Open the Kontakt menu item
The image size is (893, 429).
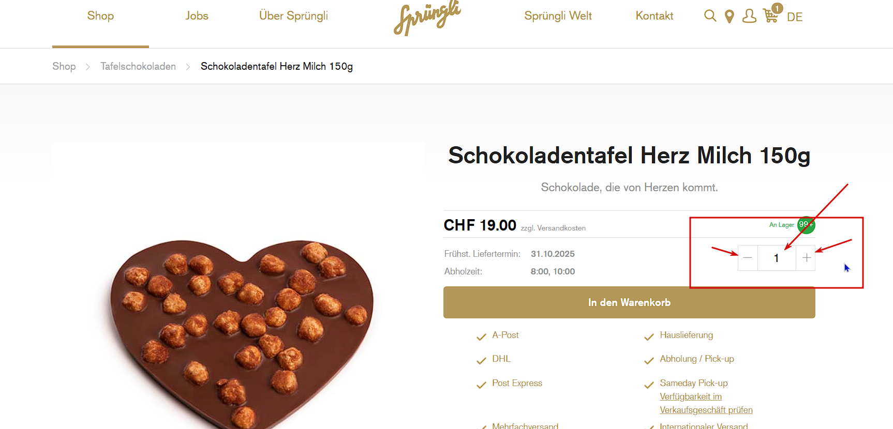pyautogui.click(x=654, y=16)
